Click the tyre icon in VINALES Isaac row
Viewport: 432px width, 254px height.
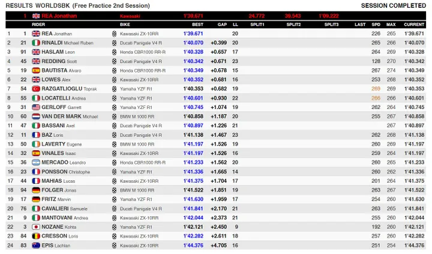click(114, 153)
